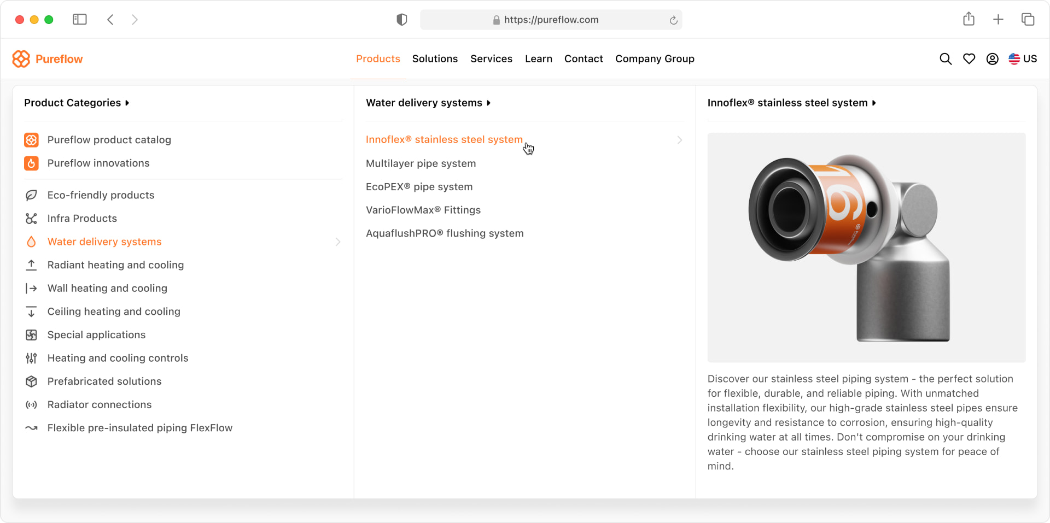Expand the Innoflex stainless steel system heading arrow
1050x523 pixels.
tap(874, 103)
